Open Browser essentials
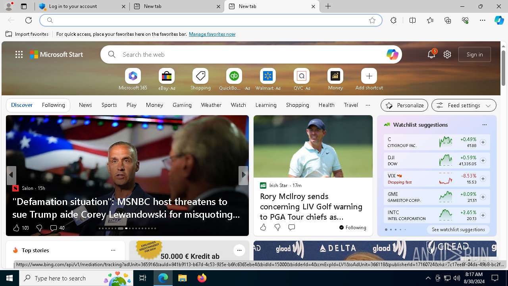This screenshot has width=508, height=286. point(465,20)
